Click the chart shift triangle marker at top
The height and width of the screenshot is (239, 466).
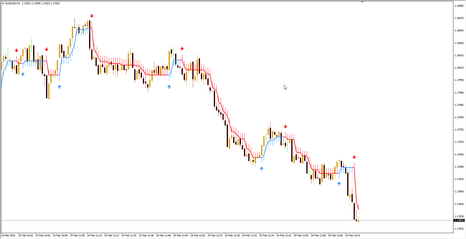tap(362, 2)
